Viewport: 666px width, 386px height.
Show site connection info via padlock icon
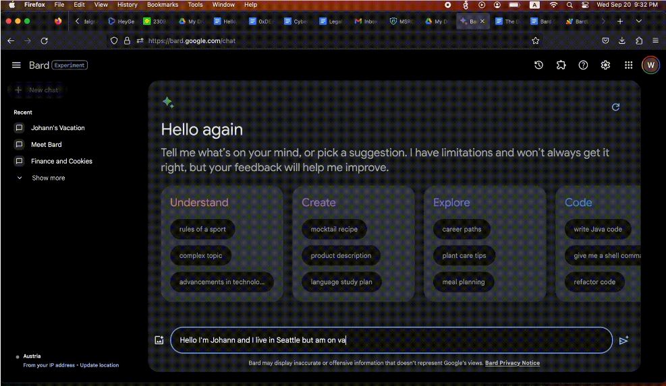pos(127,40)
